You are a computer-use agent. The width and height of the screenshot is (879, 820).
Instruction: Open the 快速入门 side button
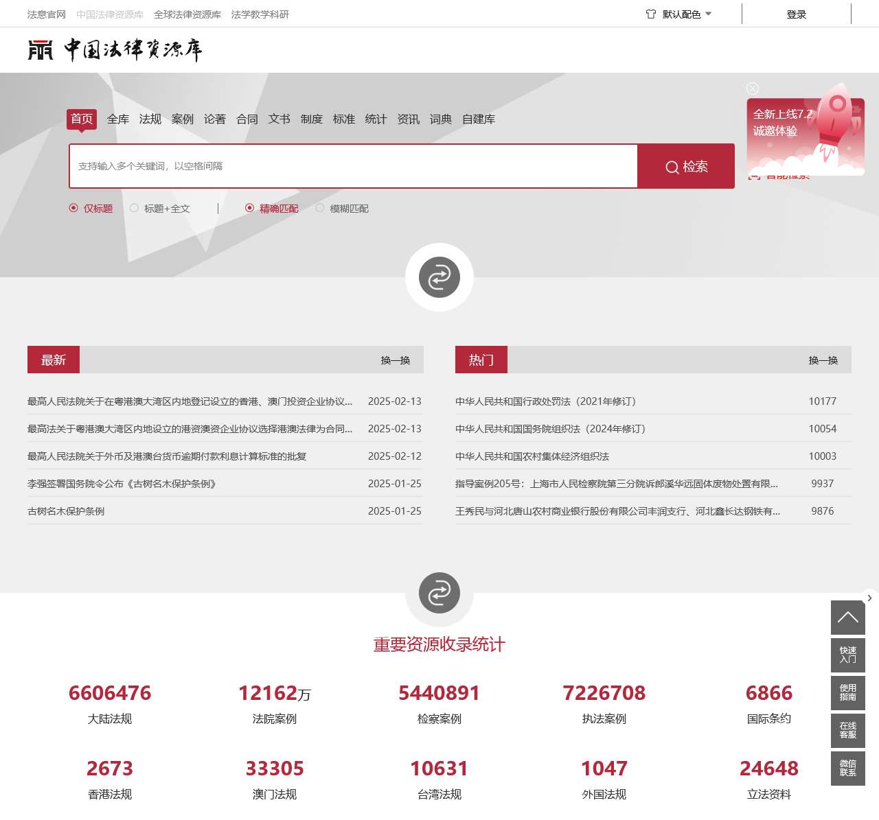point(848,655)
